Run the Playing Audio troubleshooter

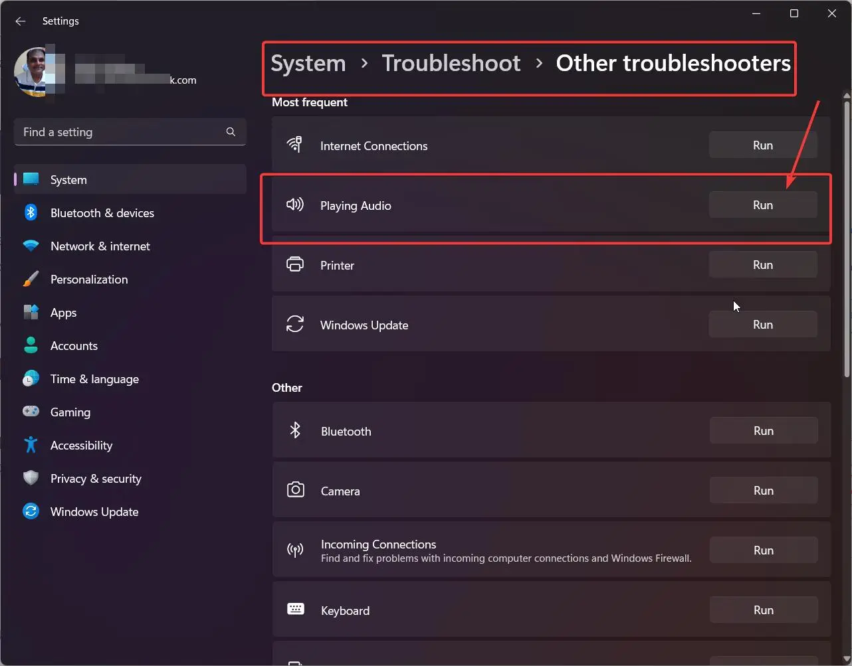click(x=763, y=205)
